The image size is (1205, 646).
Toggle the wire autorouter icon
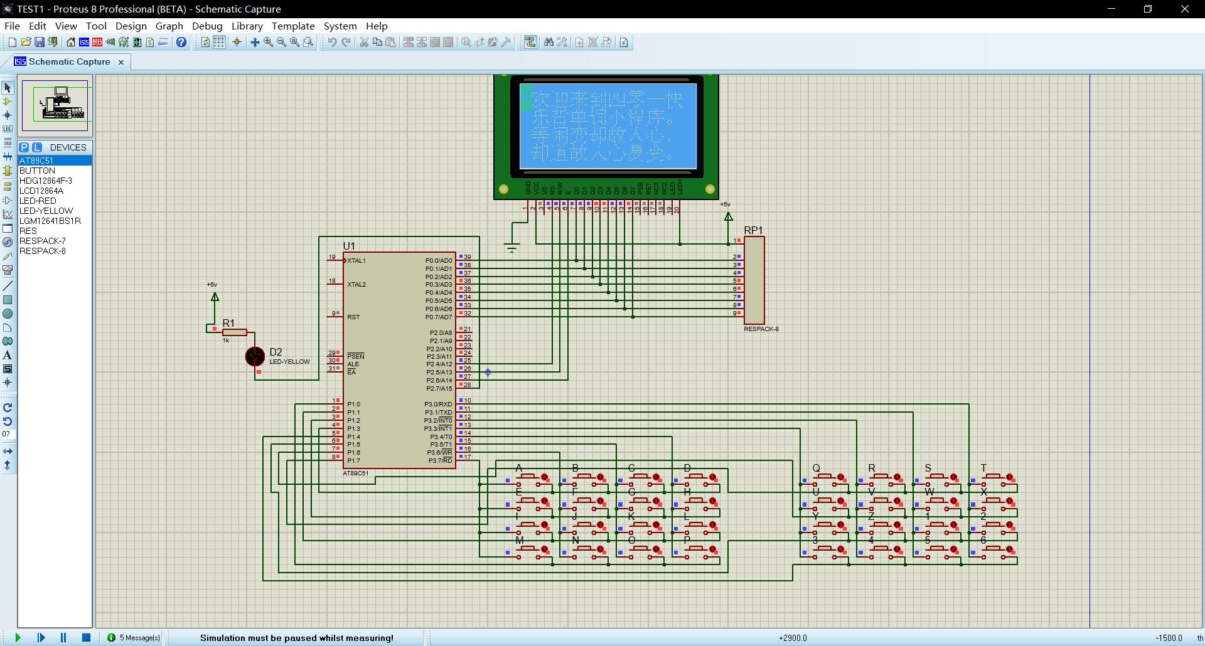click(x=530, y=42)
